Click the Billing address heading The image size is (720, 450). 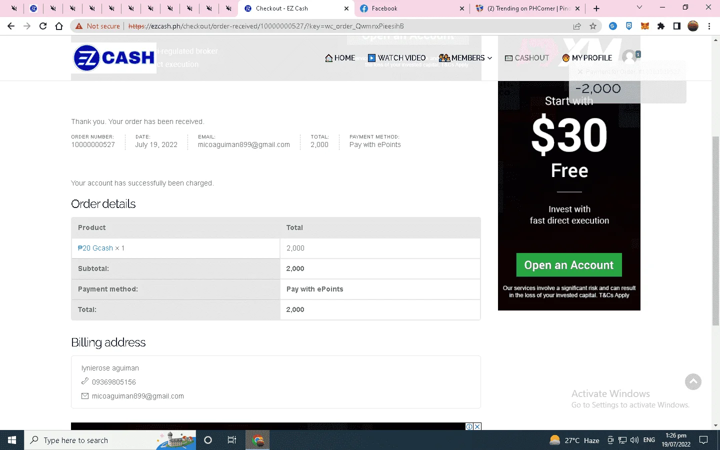click(108, 342)
